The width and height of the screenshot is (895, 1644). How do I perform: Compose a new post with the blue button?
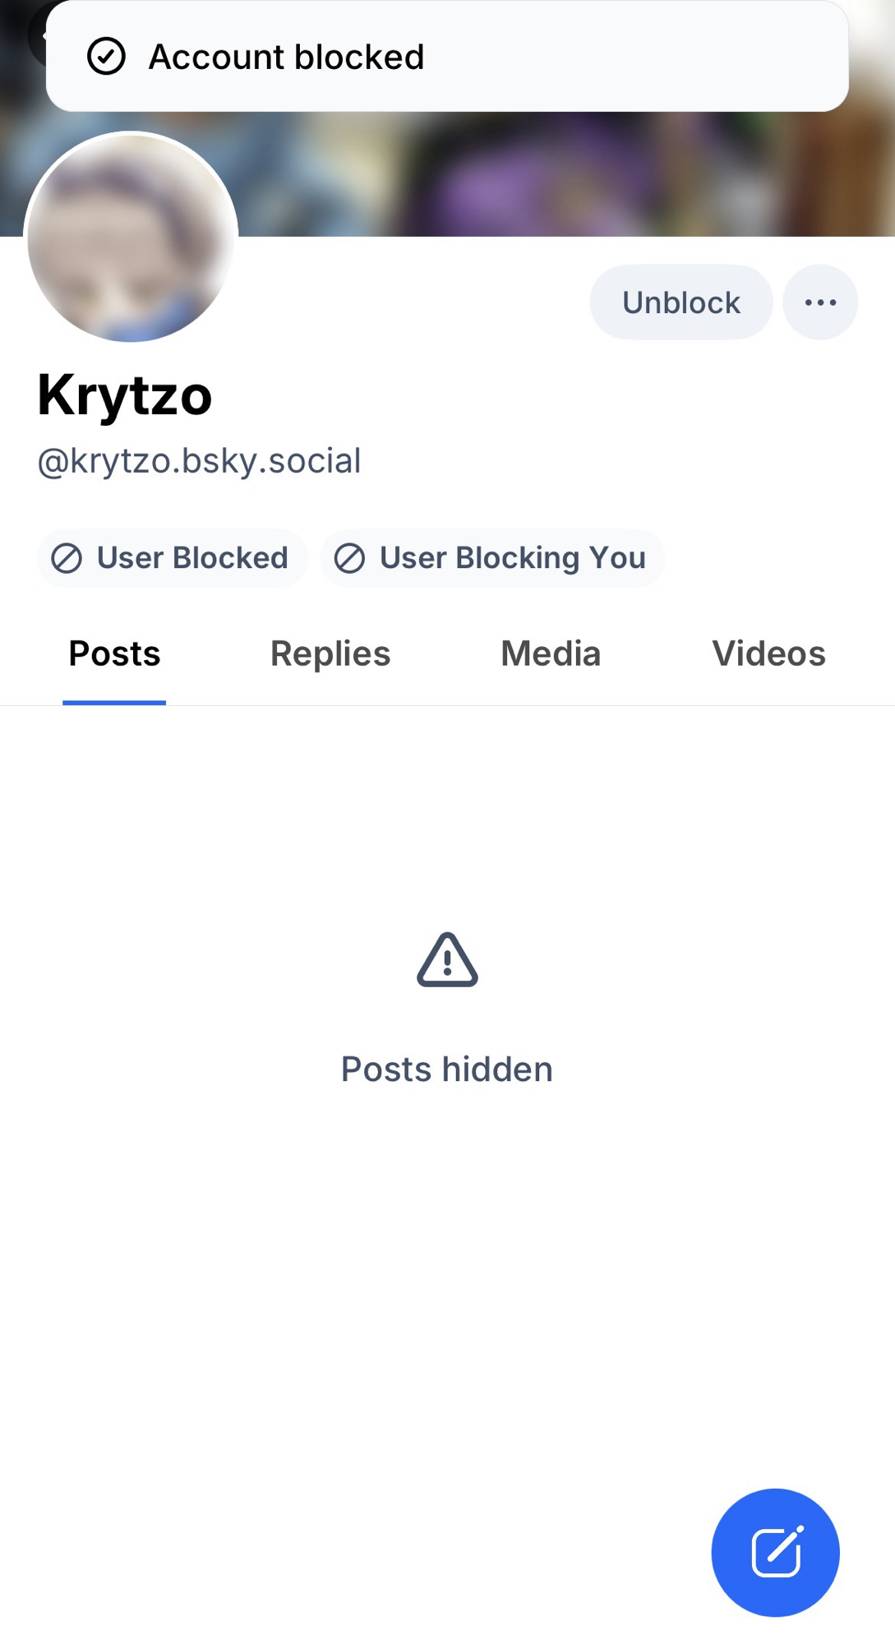click(x=775, y=1552)
